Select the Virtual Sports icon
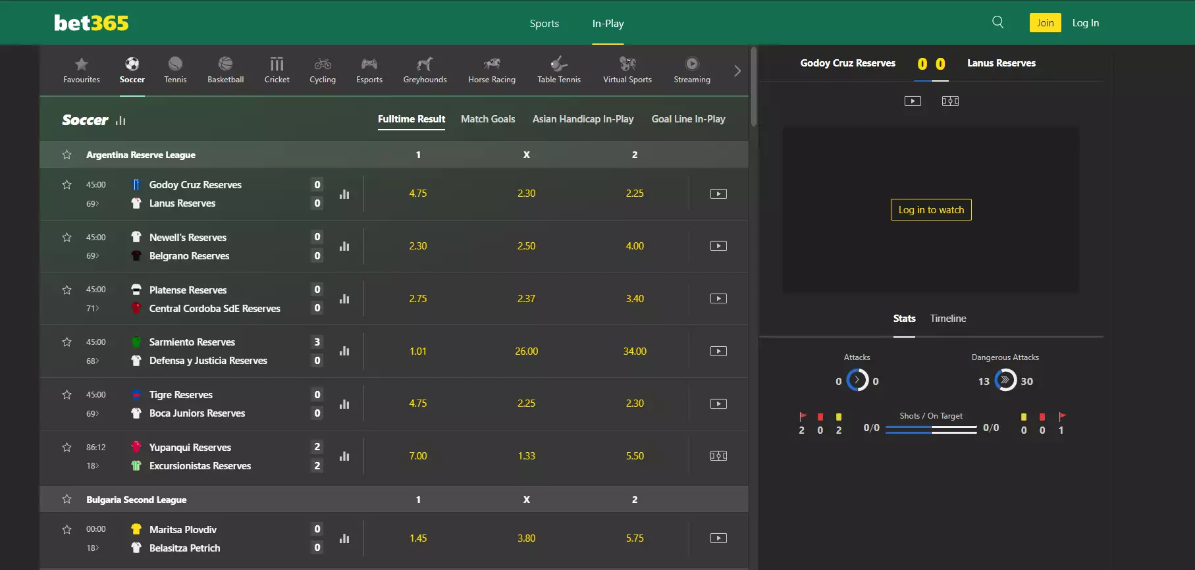The width and height of the screenshot is (1195, 570). click(627, 64)
